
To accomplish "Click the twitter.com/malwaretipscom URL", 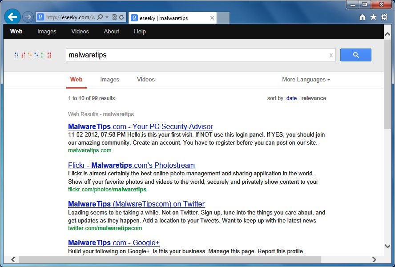I will point(105,228).
